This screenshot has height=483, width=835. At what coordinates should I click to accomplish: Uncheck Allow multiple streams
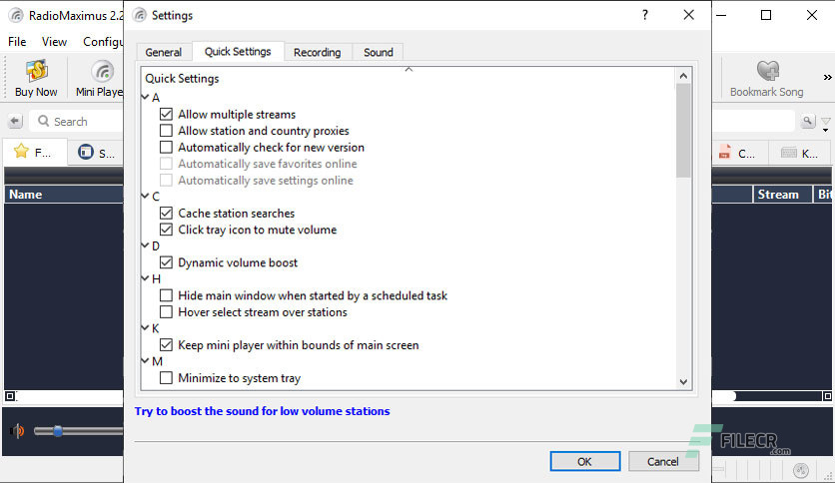click(166, 115)
